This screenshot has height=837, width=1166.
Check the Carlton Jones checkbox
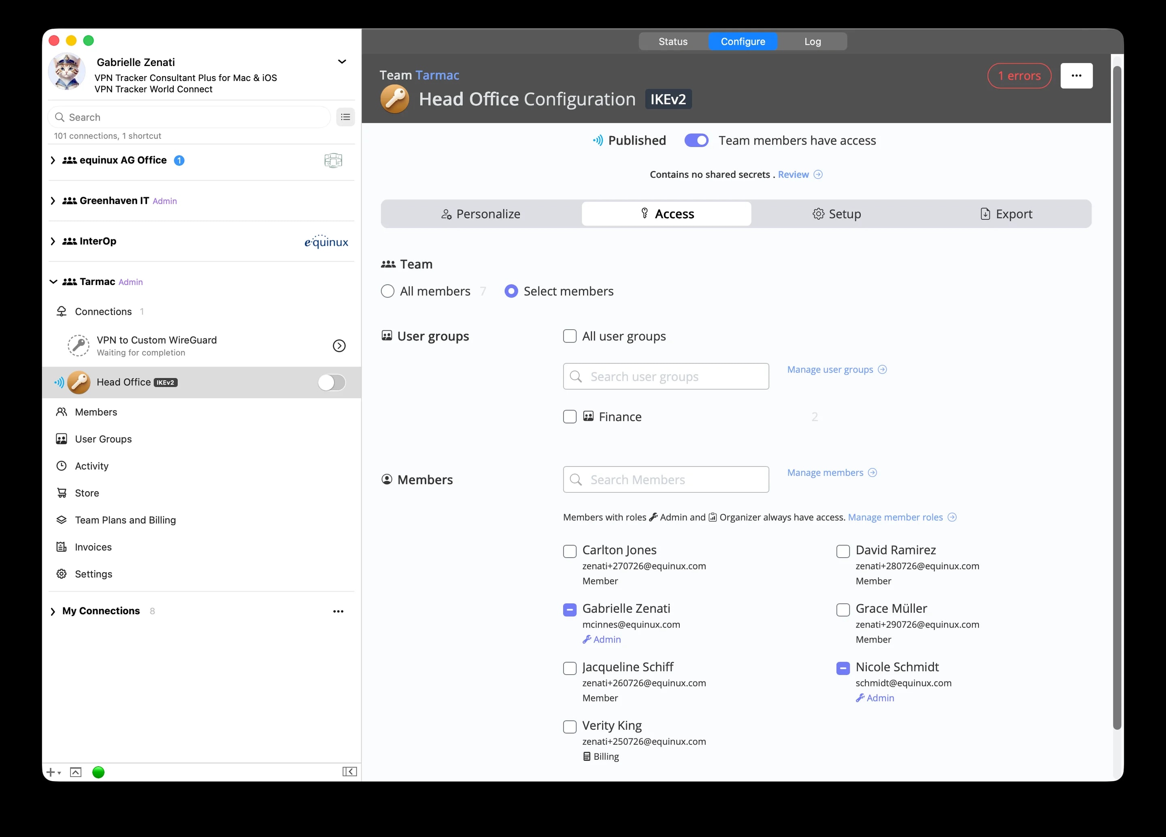570,552
